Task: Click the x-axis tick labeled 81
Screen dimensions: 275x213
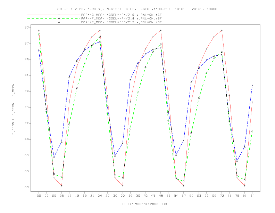Action: click(x=245, y=196)
